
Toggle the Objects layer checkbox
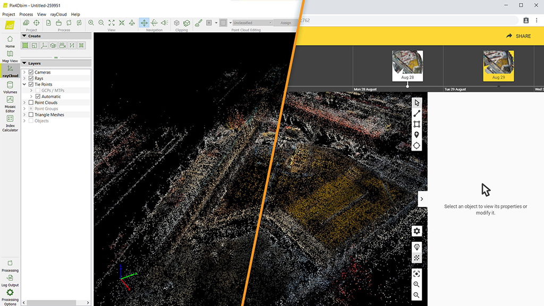[31, 120]
